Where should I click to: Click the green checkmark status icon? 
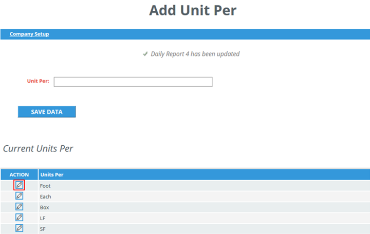coord(145,54)
